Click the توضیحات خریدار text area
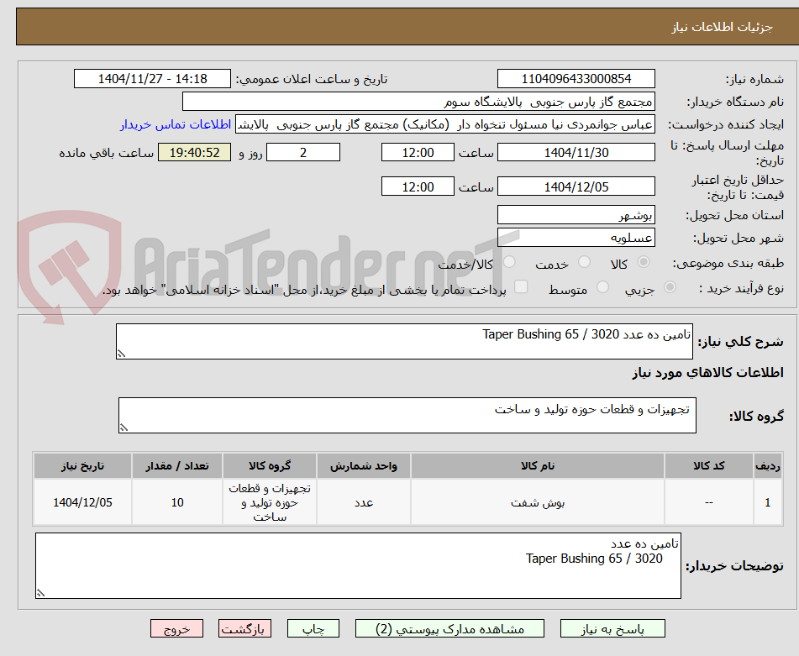The image size is (799, 656). (x=358, y=566)
